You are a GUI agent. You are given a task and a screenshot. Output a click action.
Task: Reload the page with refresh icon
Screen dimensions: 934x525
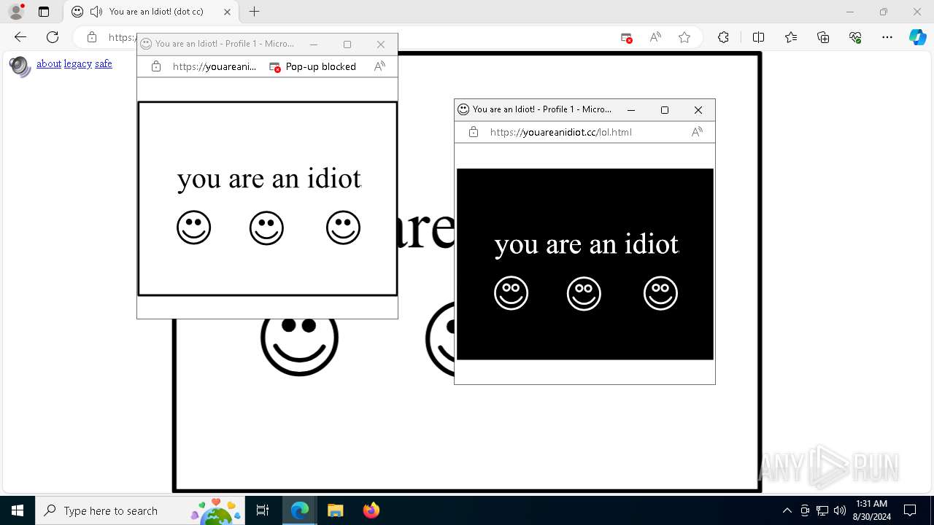click(53, 37)
